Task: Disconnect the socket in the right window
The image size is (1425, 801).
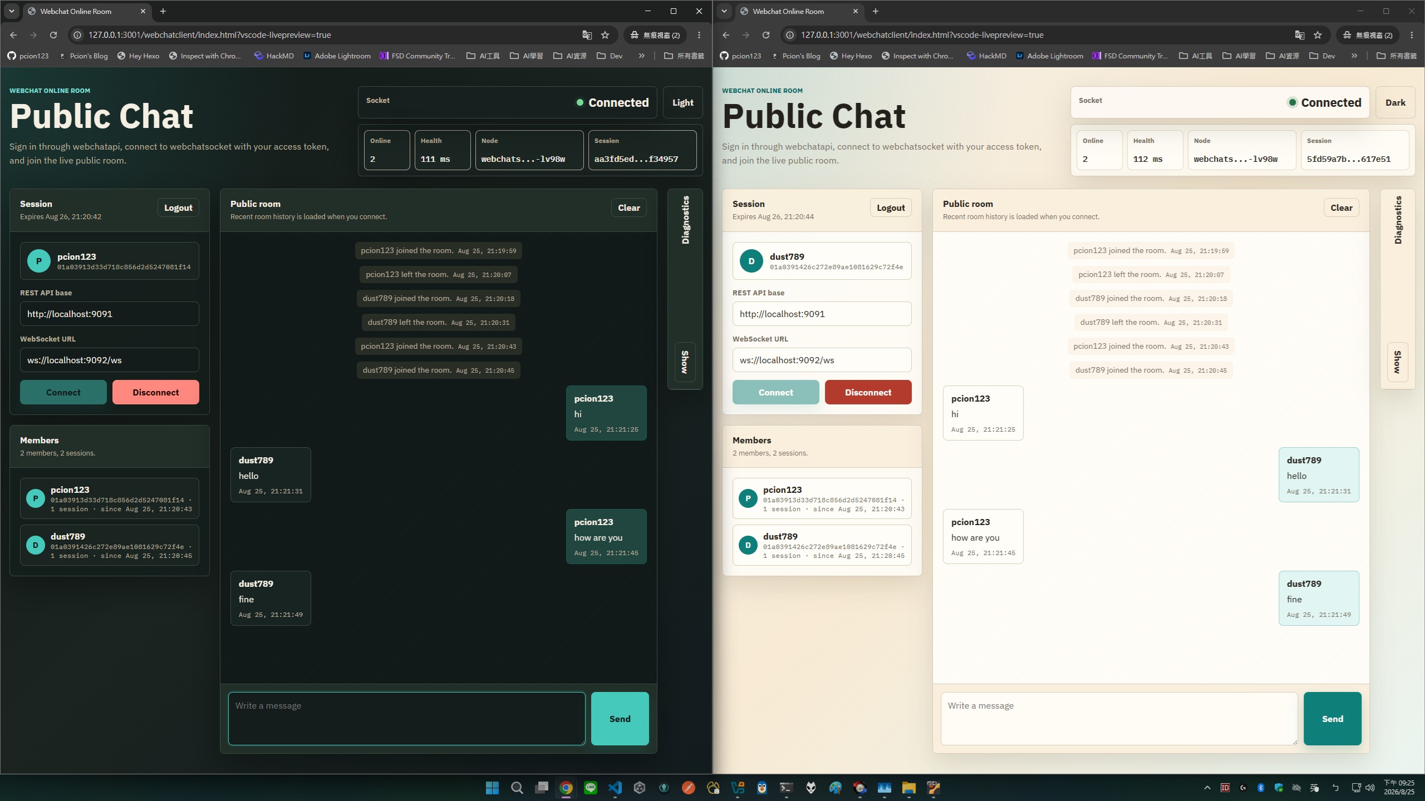Action: [868, 392]
